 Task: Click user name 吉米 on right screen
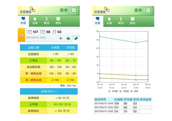coord(138,10)
